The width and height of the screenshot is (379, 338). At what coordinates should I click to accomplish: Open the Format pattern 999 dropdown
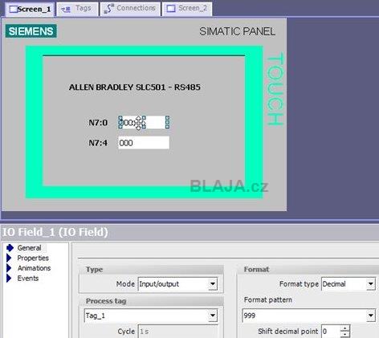(x=371, y=316)
